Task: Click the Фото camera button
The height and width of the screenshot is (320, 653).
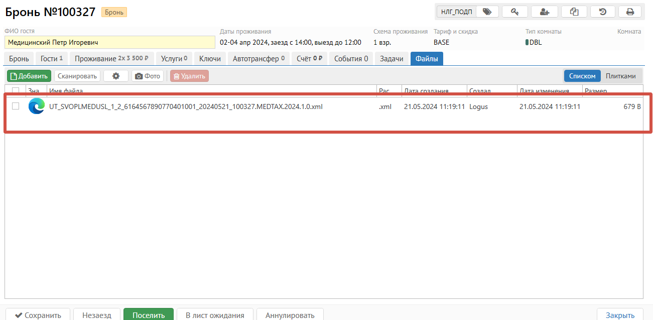Action: [148, 76]
